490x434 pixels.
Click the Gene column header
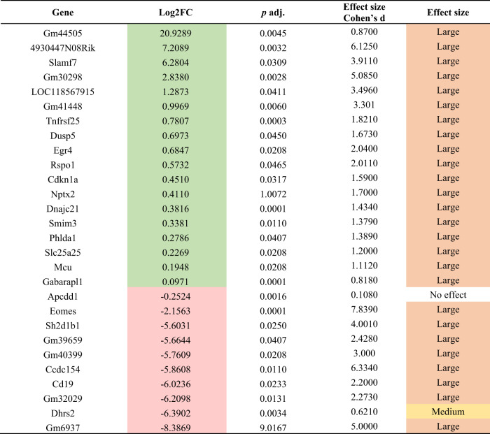point(63,11)
